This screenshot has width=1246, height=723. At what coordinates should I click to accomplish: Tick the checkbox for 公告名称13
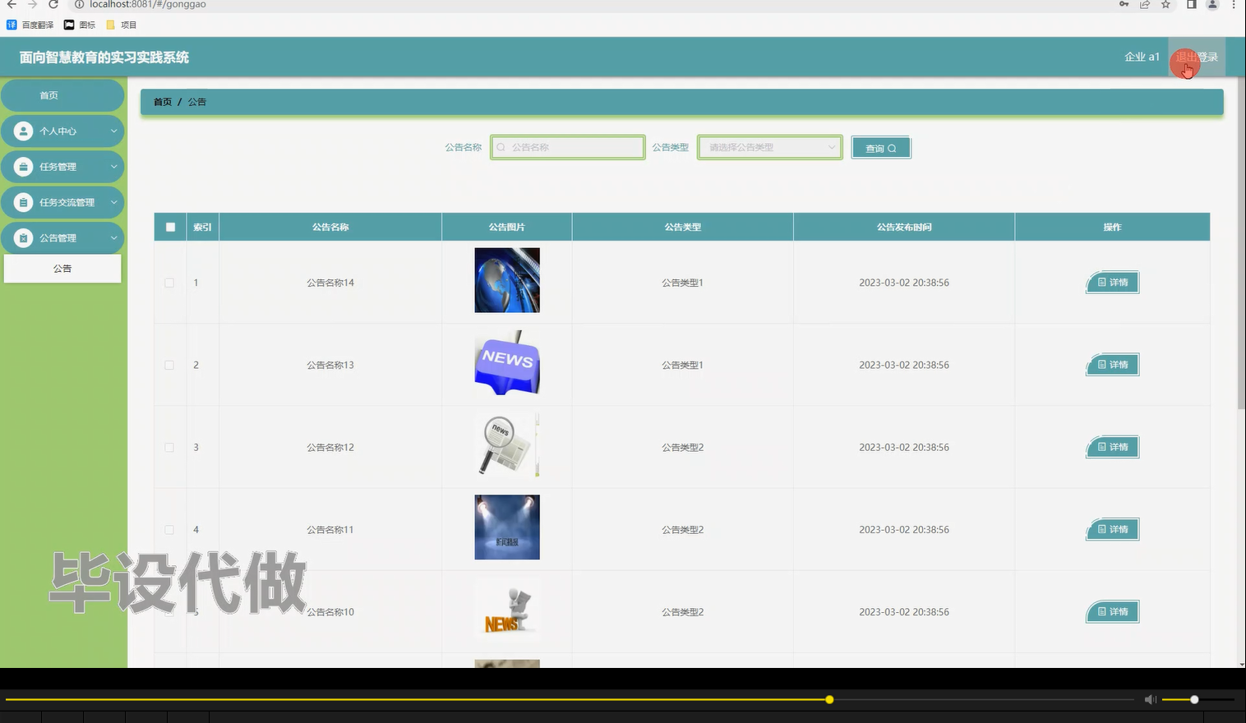point(169,365)
